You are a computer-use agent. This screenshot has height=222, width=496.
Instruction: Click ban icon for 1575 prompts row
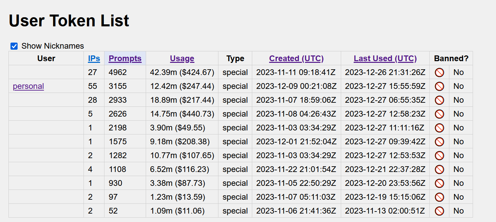coord(439,142)
